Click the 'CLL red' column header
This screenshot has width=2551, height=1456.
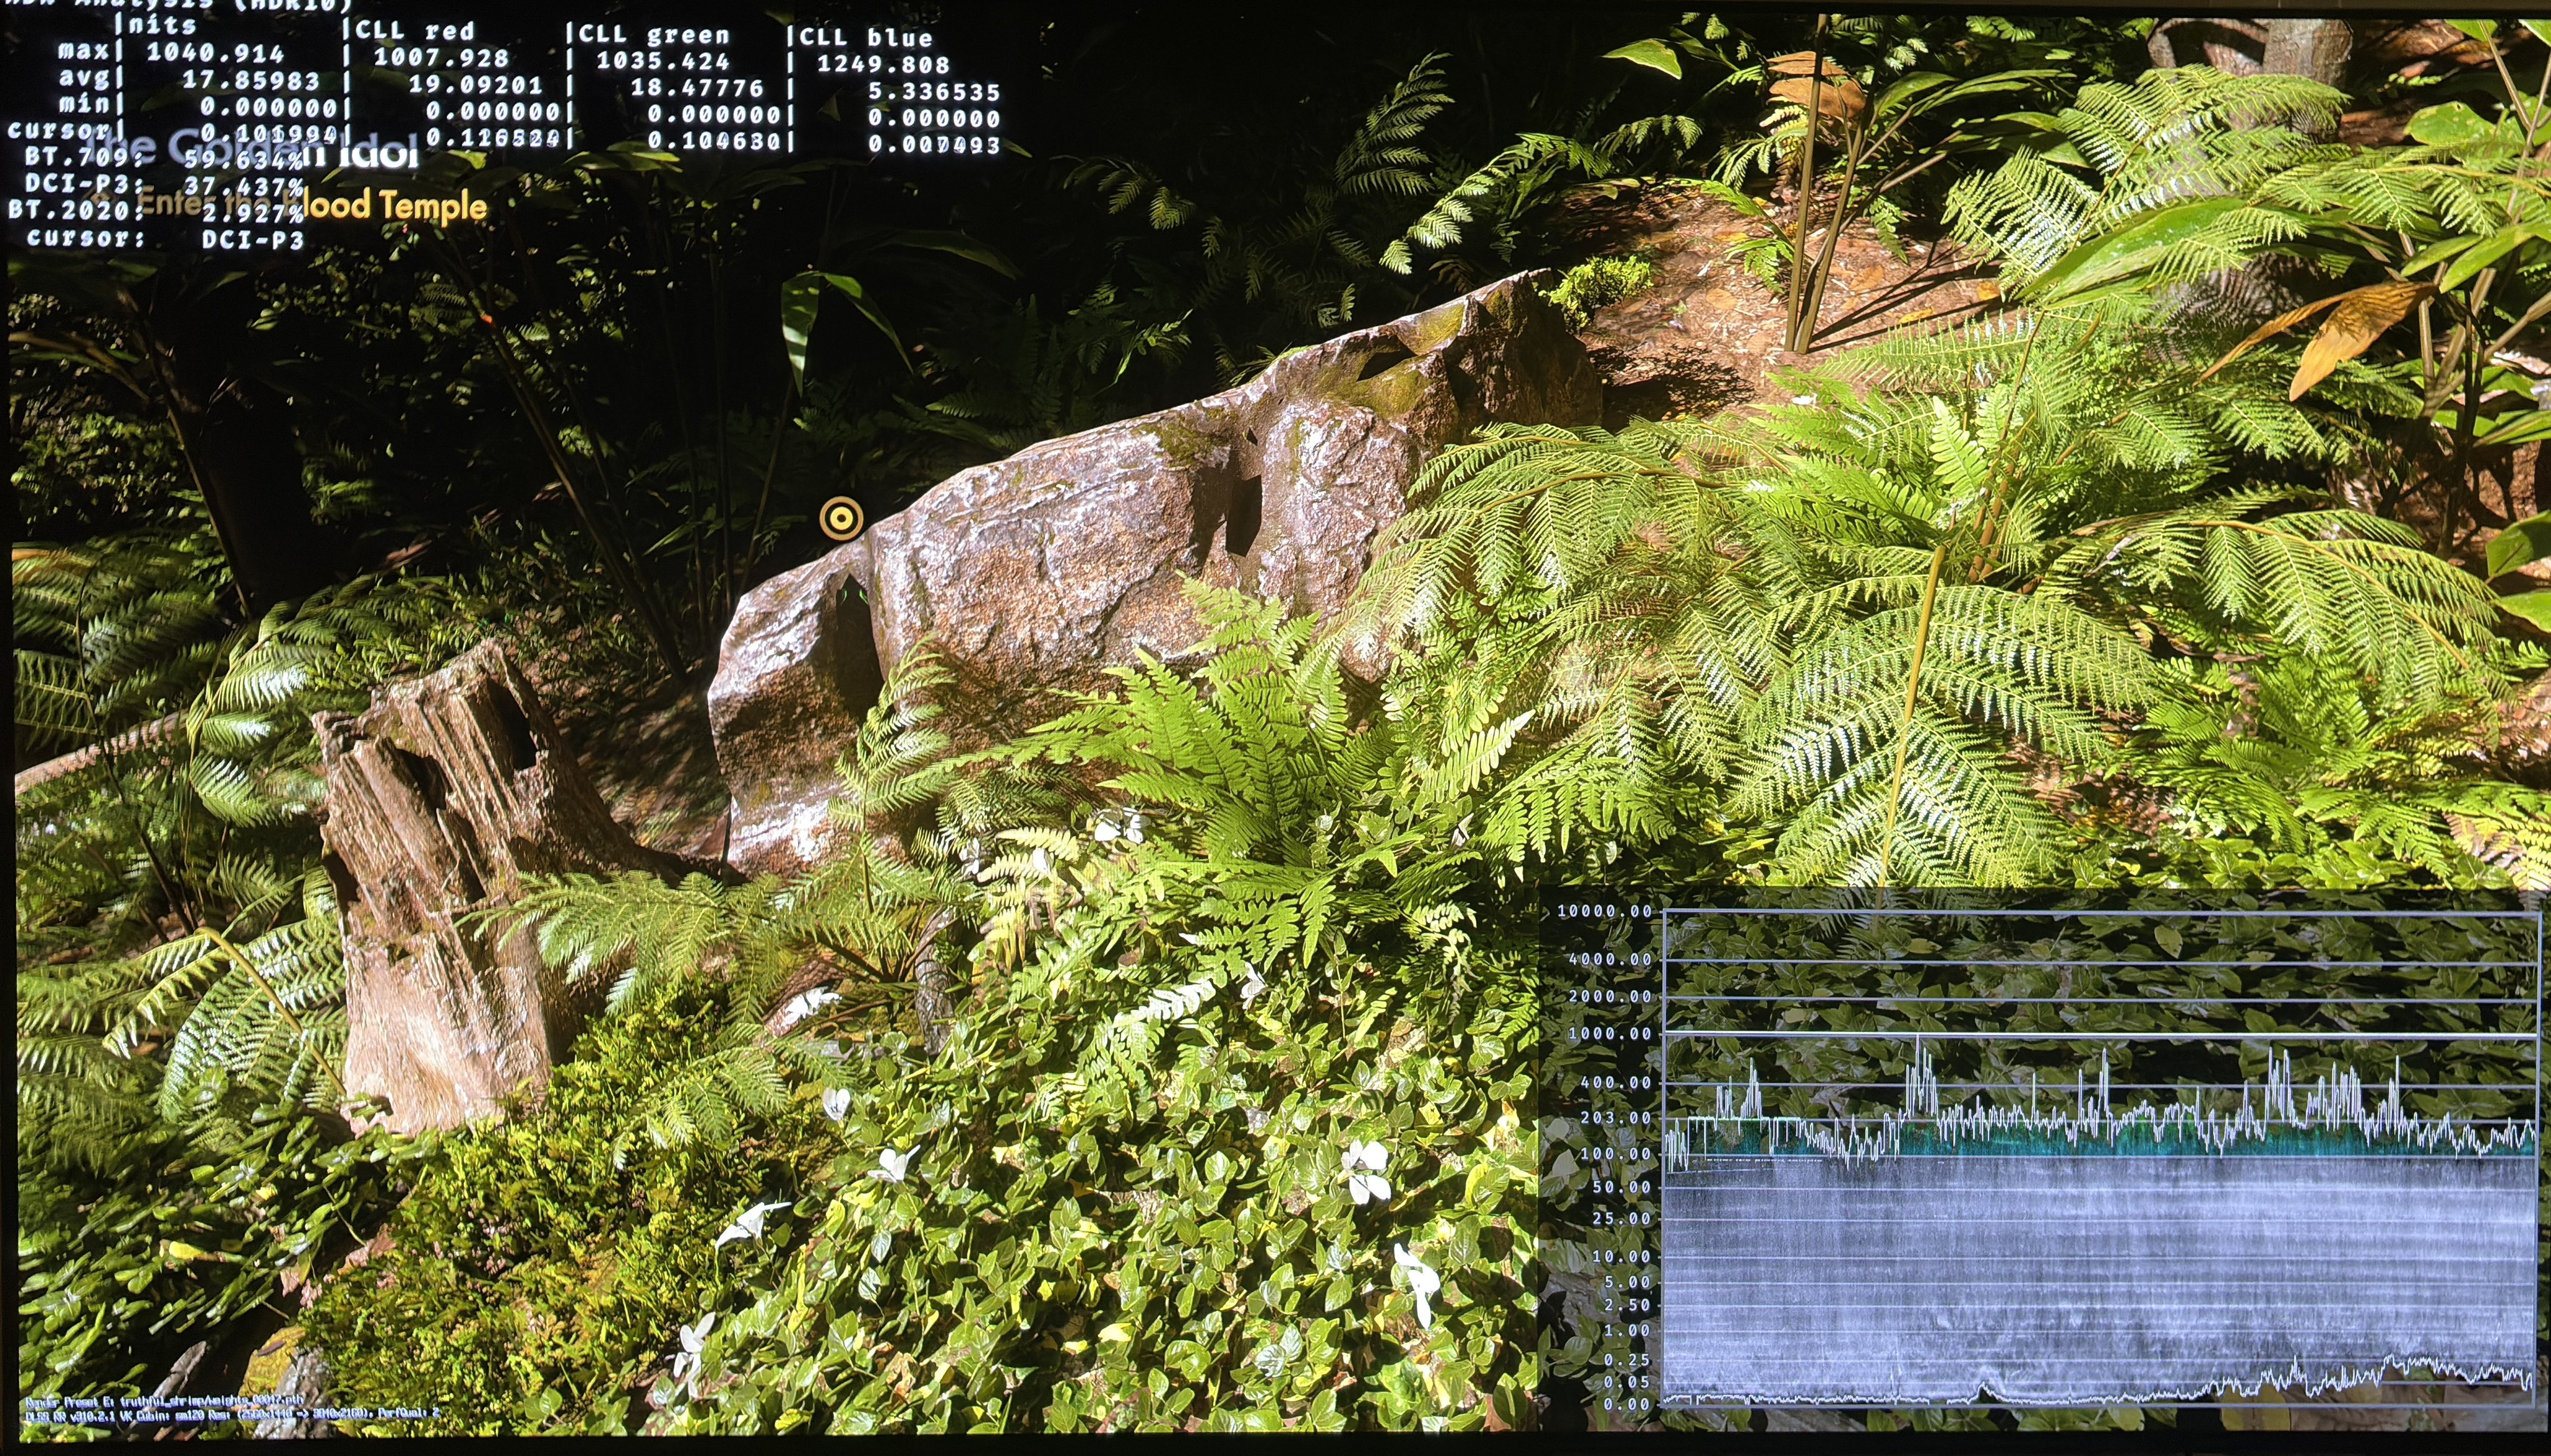415,30
